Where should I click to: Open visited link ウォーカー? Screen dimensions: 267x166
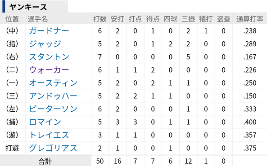[x=49, y=70]
